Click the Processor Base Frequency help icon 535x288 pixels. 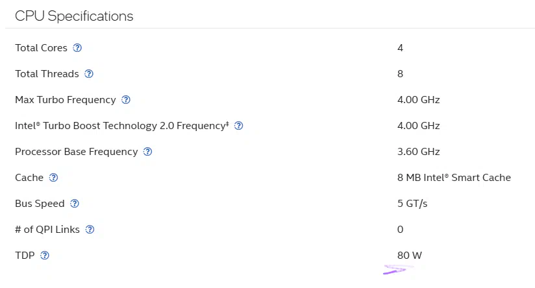tap(147, 152)
